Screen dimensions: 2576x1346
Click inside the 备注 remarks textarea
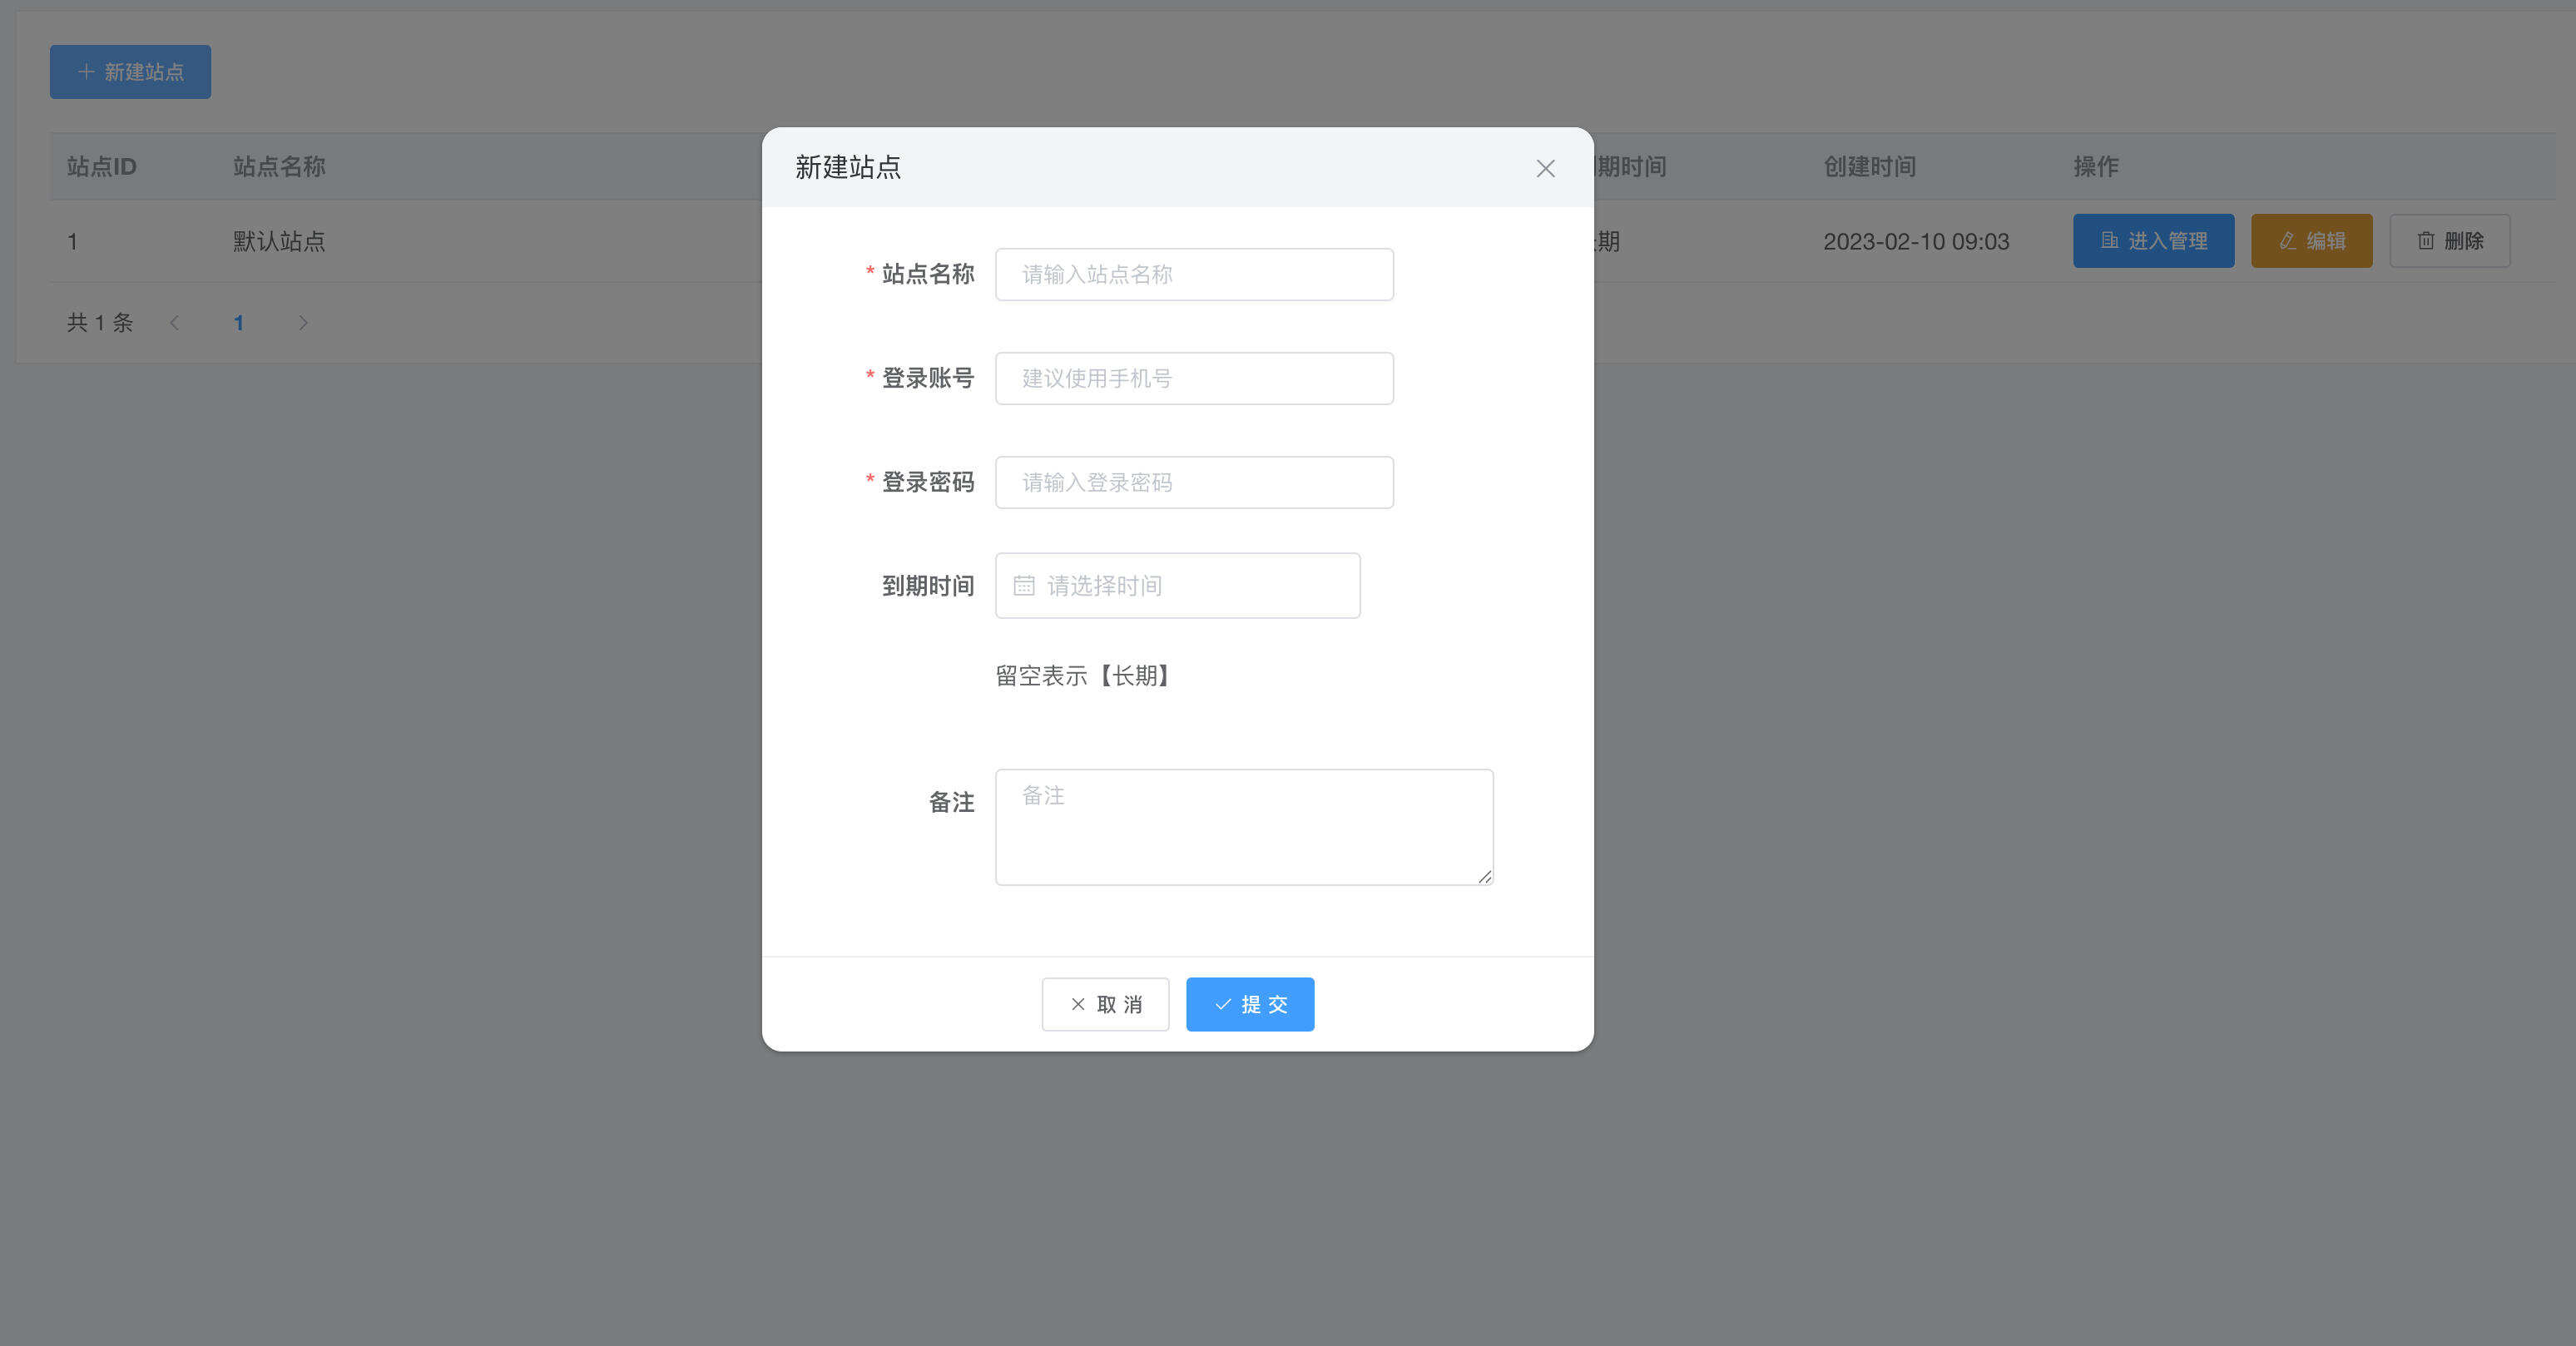point(1243,827)
